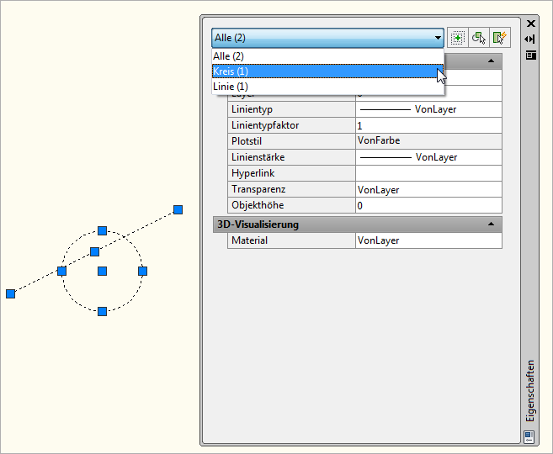Open the palette properties menu icon
The image size is (553, 454).
tap(530, 54)
